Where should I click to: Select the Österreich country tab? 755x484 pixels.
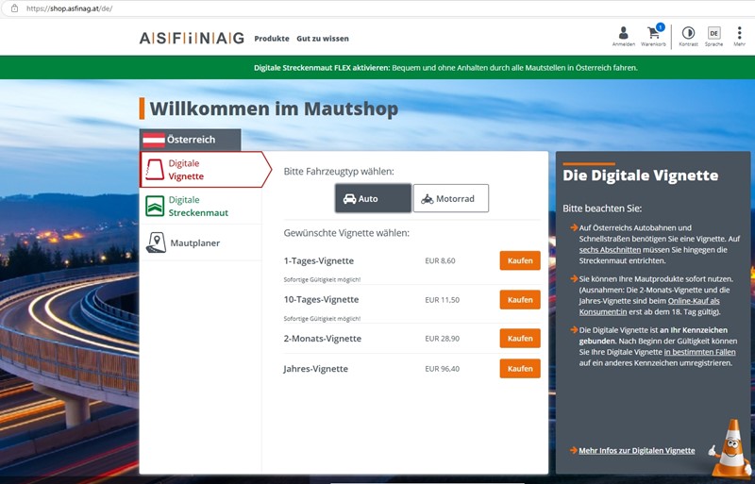(x=190, y=140)
